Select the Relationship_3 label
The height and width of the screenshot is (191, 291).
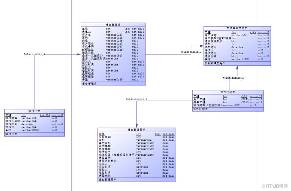pos(191,52)
